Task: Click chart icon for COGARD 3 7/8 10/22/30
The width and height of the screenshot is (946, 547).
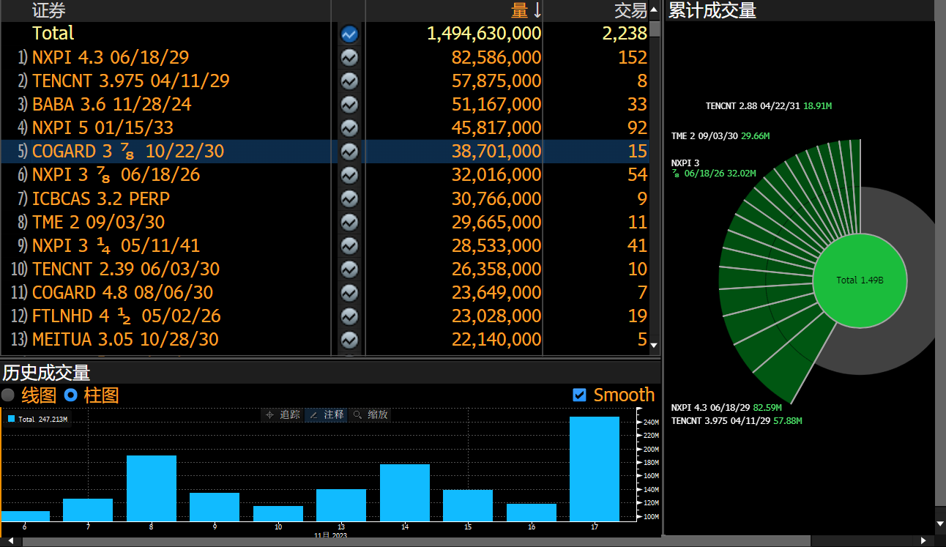Action: coord(349,151)
